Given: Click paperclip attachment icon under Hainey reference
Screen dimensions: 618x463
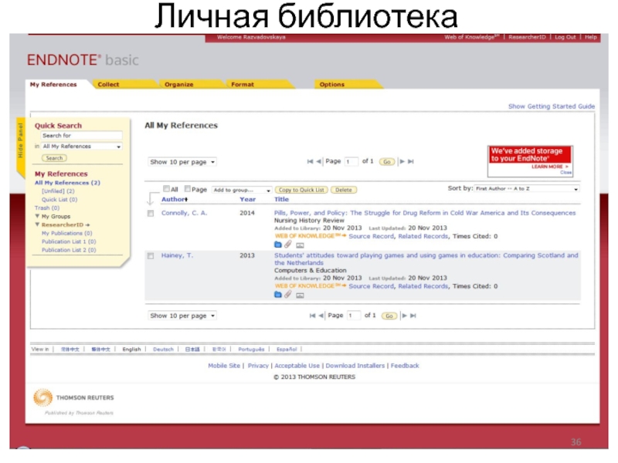Looking at the screenshot, I should pos(288,295).
